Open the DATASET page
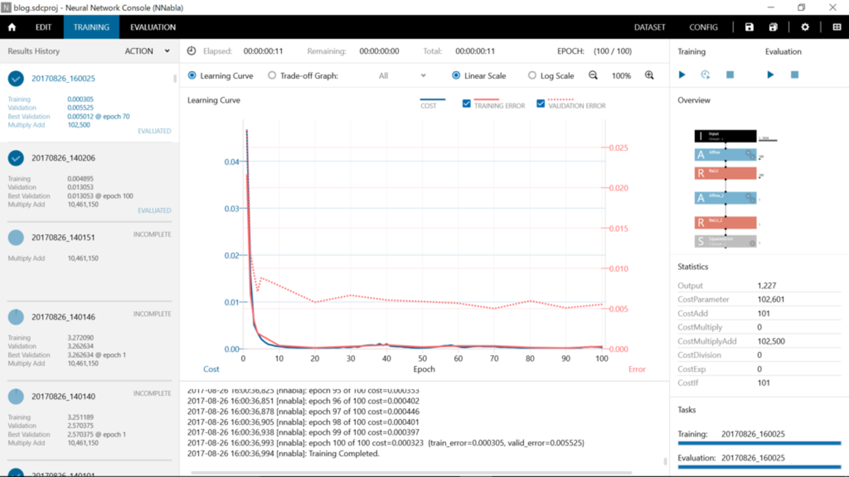The image size is (849, 477). point(649,27)
